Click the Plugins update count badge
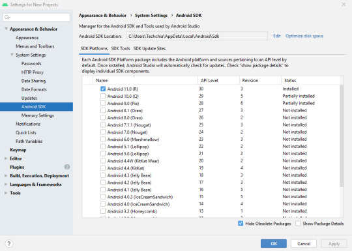This screenshot has width=352, height=251. click(67, 167)
